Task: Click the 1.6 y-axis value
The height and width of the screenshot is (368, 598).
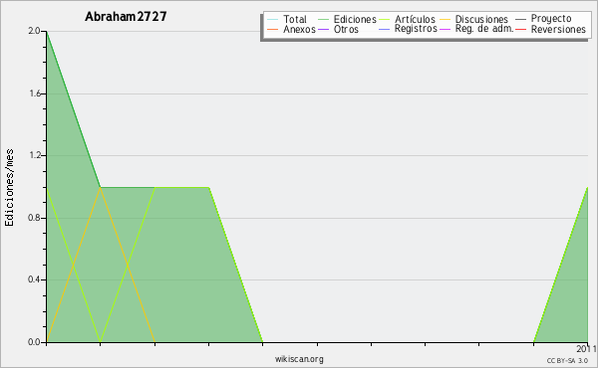Action: (35, 93)
